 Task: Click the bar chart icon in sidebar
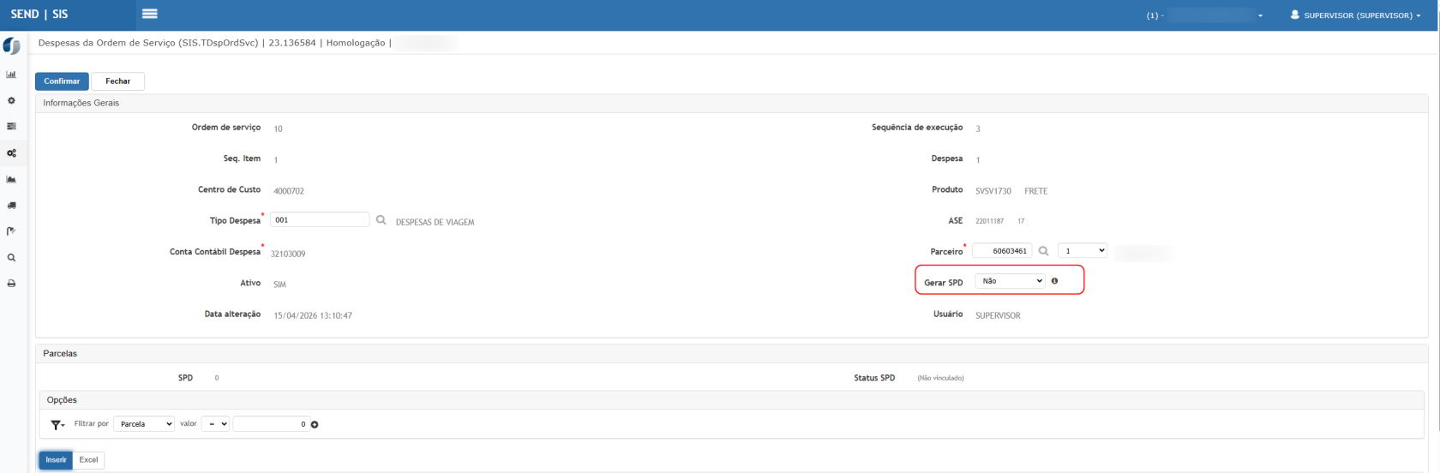point(11,75)
